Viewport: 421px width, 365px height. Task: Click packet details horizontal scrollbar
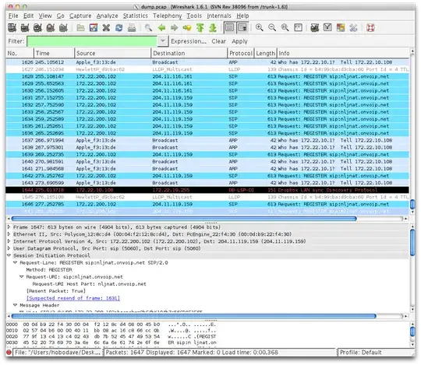pyautogui.click(x=193, y=317)
